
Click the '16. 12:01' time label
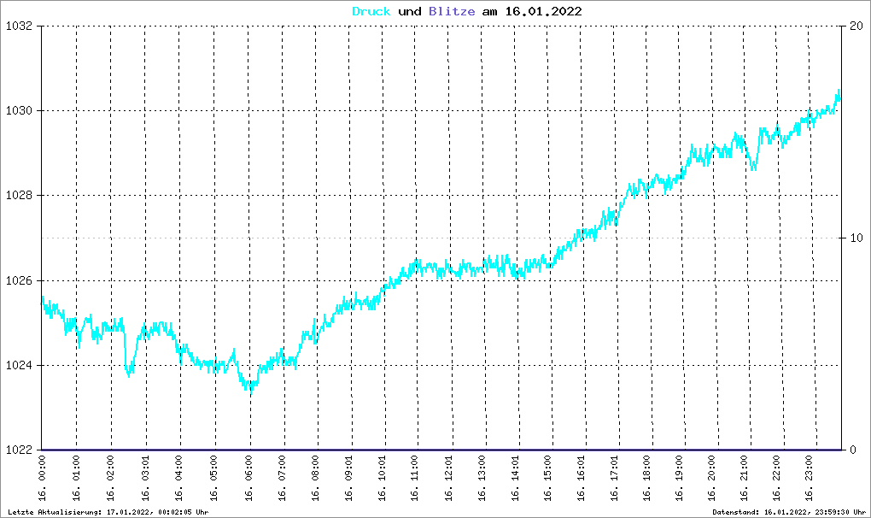[449, 478]
